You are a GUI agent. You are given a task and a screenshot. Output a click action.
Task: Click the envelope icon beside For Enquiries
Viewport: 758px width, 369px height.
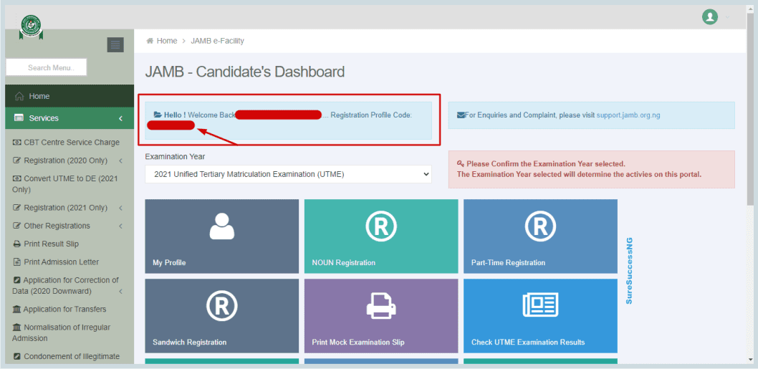pos(461,115)
